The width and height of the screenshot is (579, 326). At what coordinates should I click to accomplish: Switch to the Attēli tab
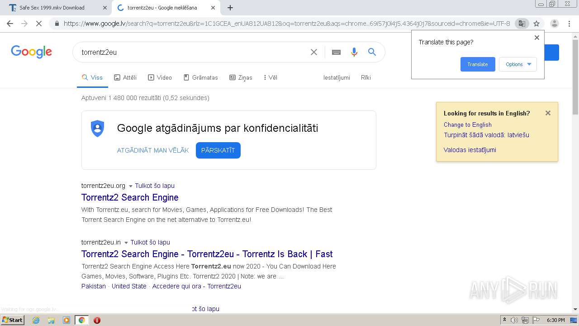click(125, 77)
